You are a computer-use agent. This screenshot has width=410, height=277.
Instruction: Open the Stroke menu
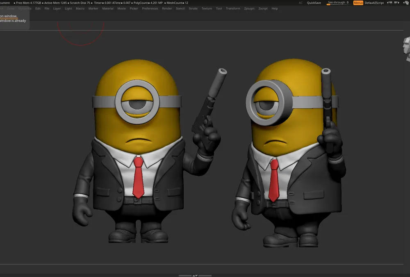click(193, 8)
